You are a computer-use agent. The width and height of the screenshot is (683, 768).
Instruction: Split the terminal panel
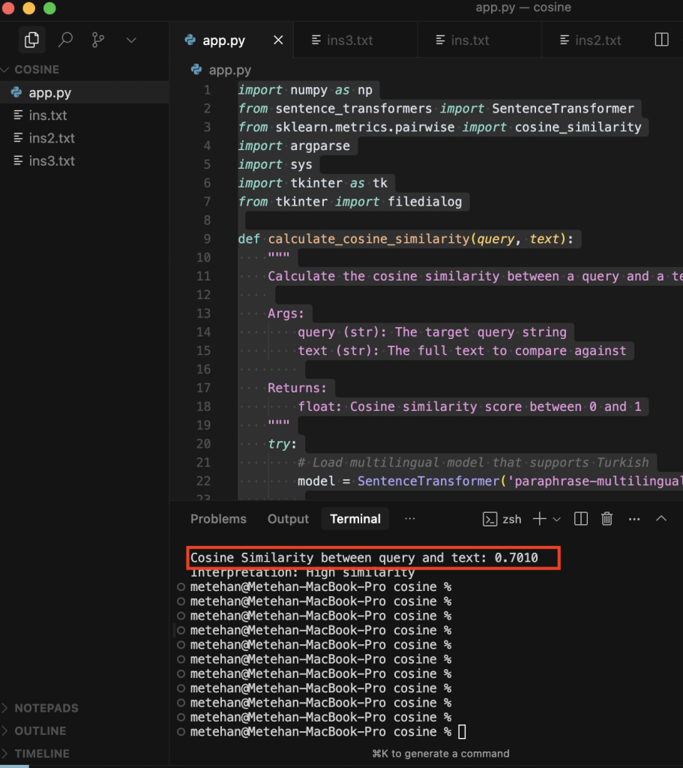(x=580, y=519)
